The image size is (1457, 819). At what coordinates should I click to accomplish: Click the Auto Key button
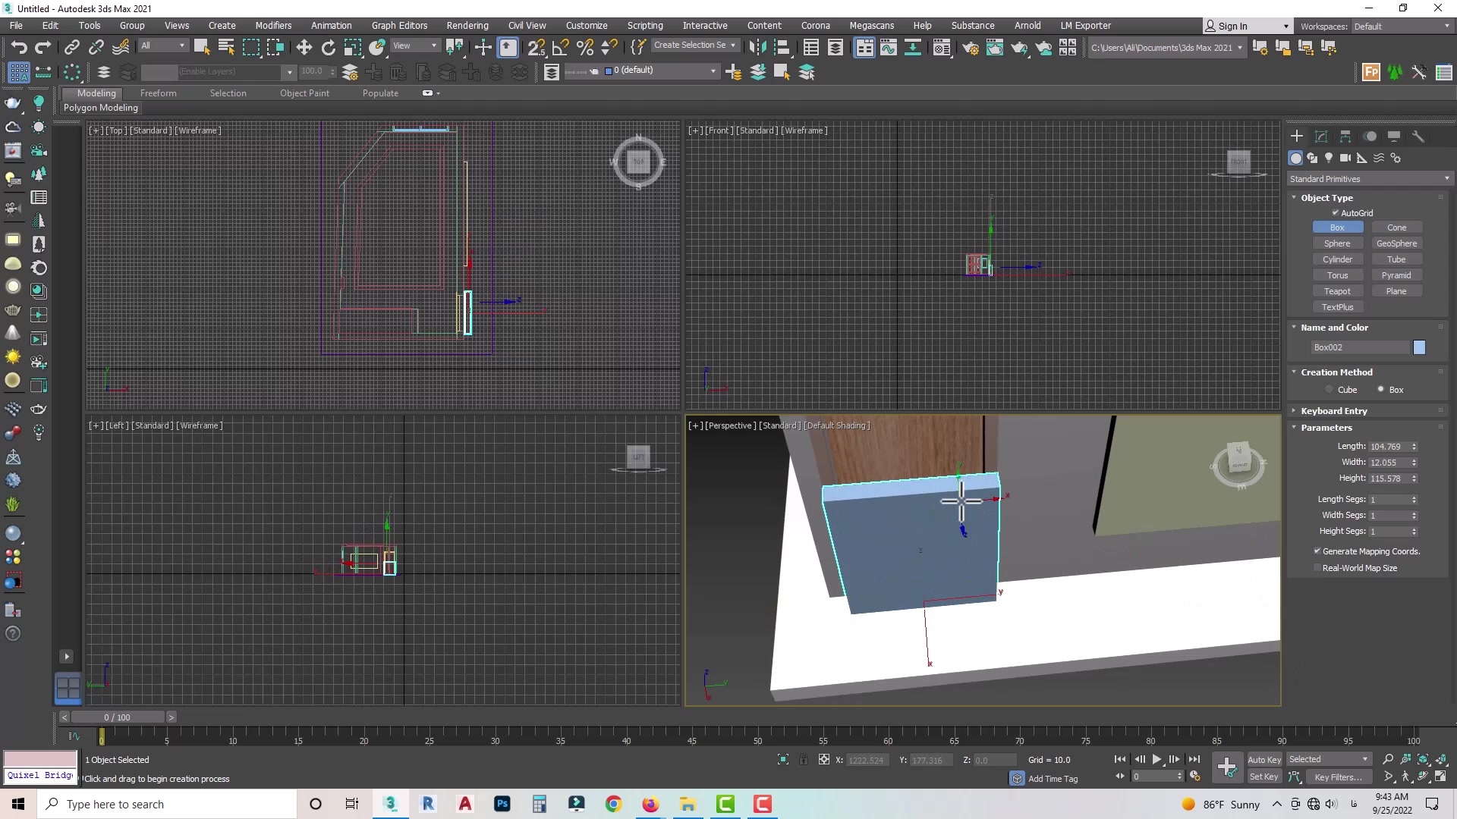click(x=1263, y=759)
